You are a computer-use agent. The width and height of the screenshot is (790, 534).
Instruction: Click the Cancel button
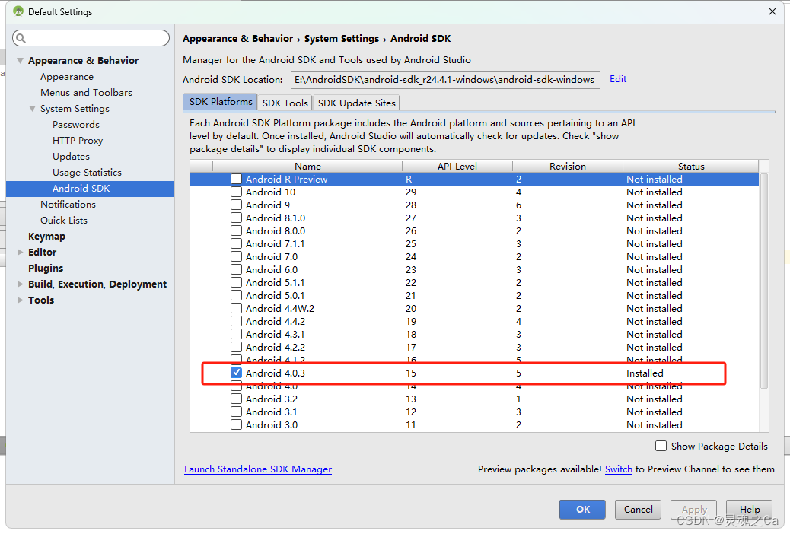tap(638, 510)
